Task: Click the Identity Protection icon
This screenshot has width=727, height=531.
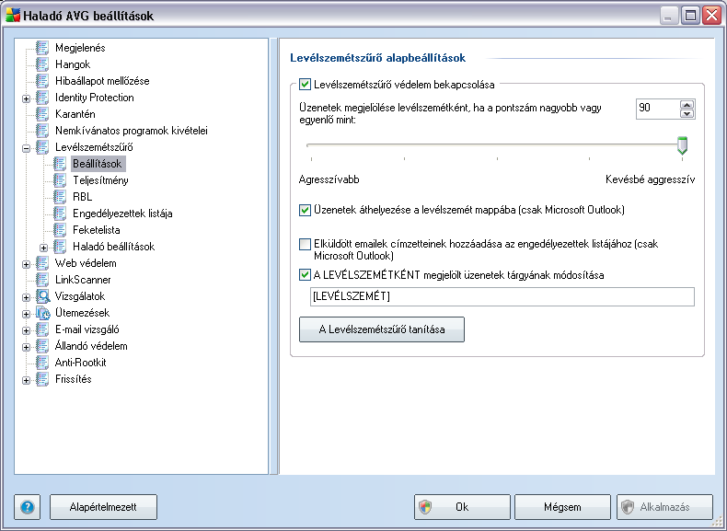Action: pyautogui.click(x=42, y=98)
